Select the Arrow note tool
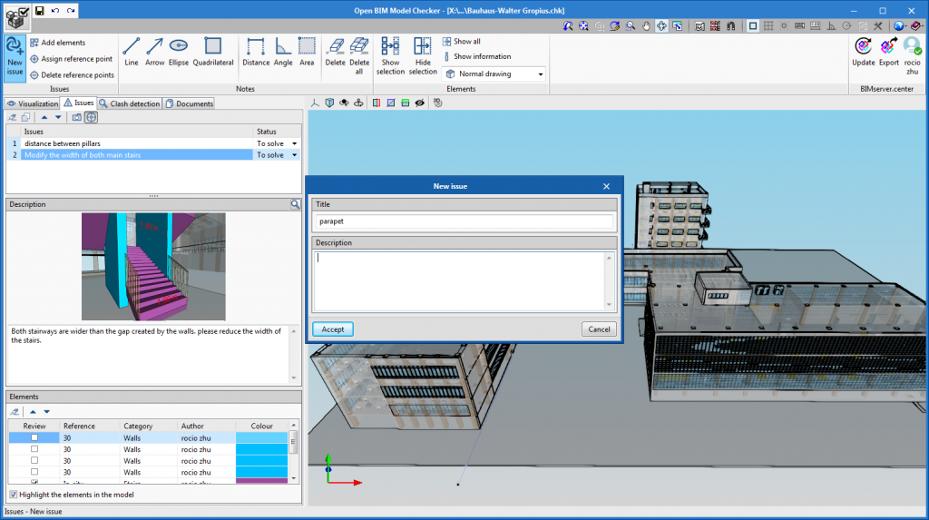Screen dimensions: 929x520 (x=155, y=51)
